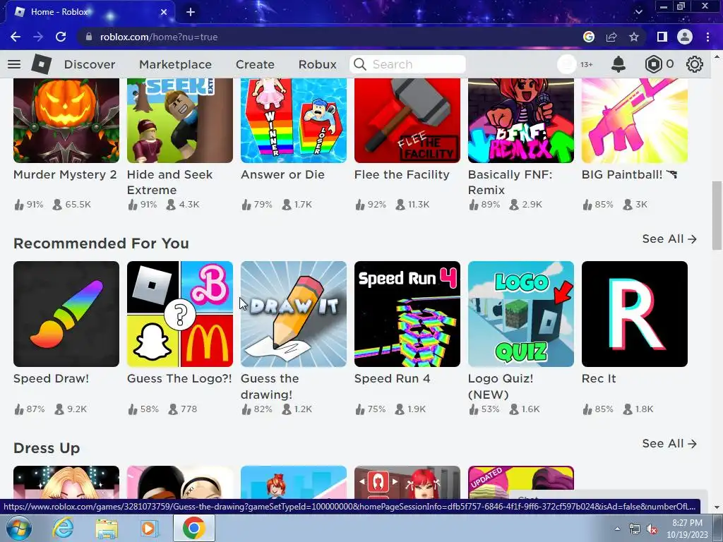Viewport: 723px width, 542px height.
Task: Show hidden system tray icons
Action: coord(617,529)
